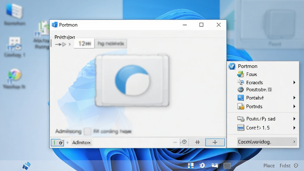Open the Windows Start button on taskbar
Screen dimensions: 304x171
(26, 166)
